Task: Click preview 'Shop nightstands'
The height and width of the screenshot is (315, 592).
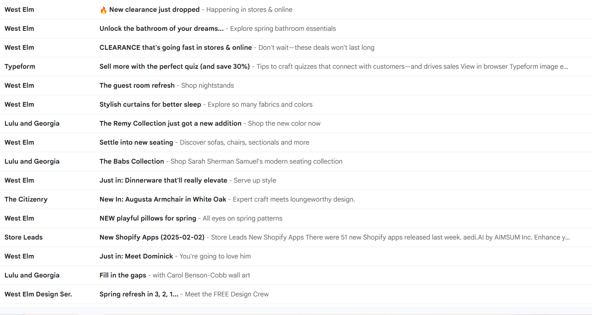Action: coord(208,86)
